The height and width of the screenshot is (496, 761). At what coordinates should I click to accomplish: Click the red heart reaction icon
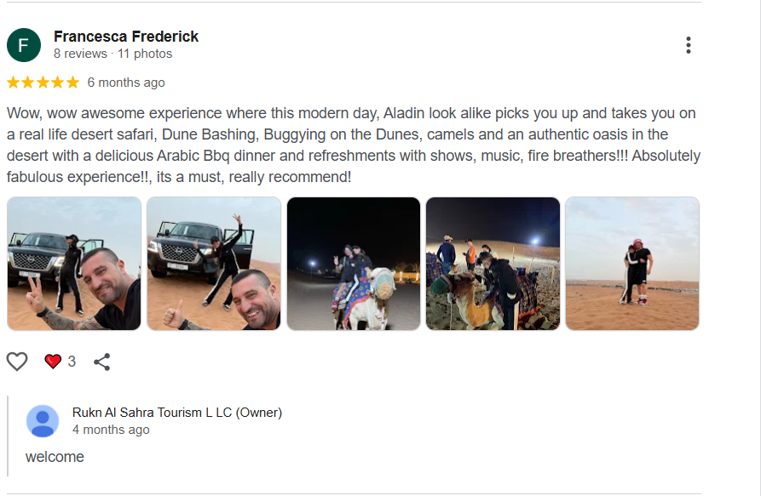tap(53, 362)
